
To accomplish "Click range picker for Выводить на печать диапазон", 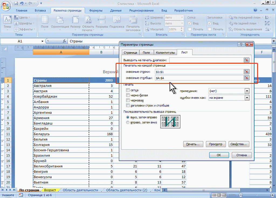I will click(x=246, y=60).
